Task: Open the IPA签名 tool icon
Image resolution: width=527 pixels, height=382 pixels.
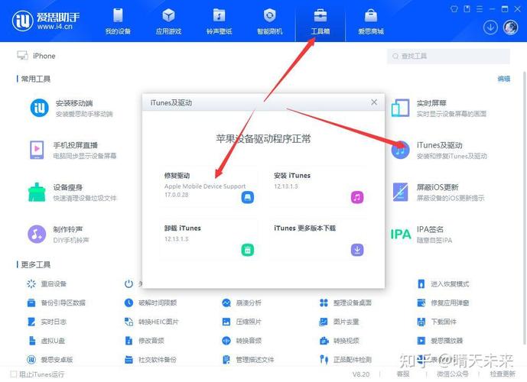Action: [400, 234]
